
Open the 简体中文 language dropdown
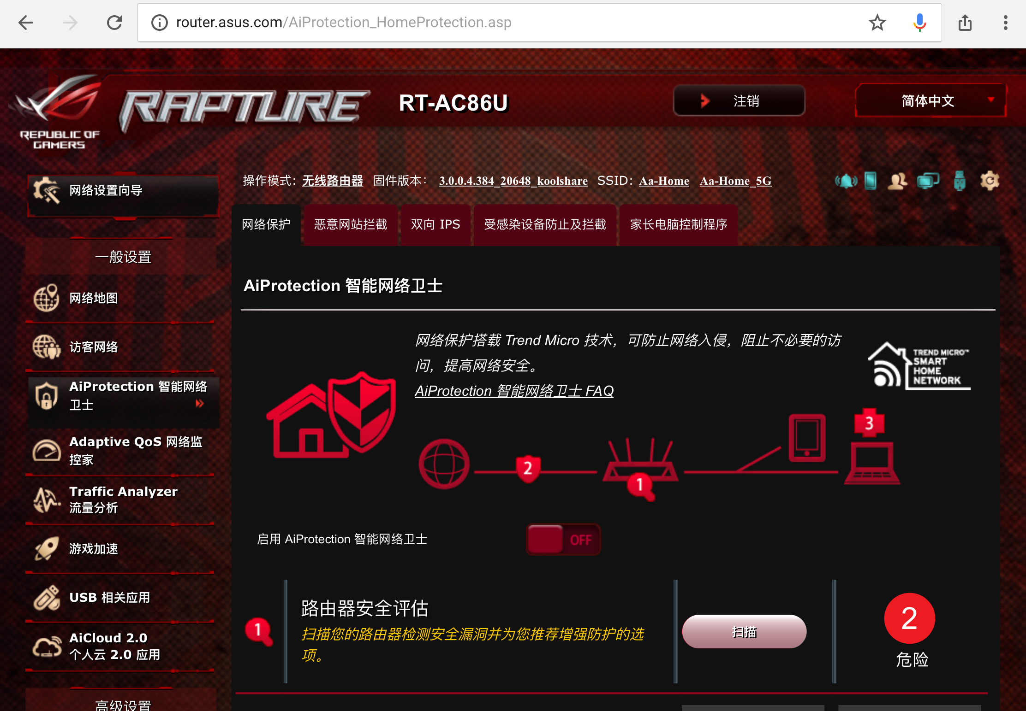click(x=930, y=100)
